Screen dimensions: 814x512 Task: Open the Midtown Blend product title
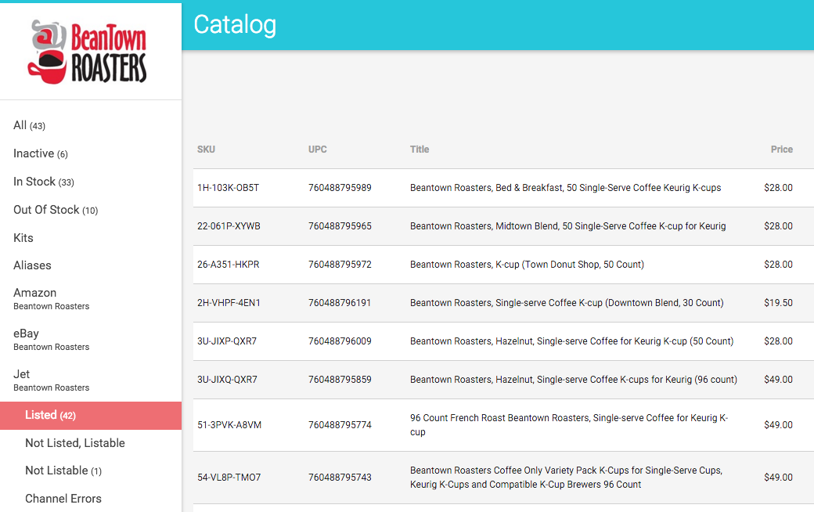click(x=568, y=226)
